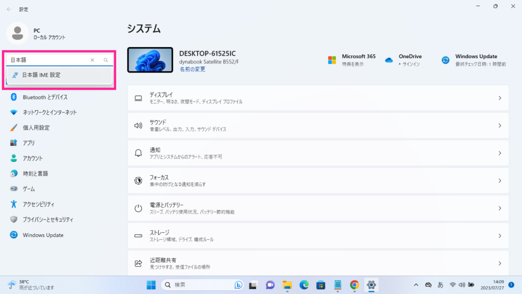The width and height of the screenshot is (522, 294).
Task: Click the Bluetooth とデバイス sidebar icon
Action: click(14, 97)
